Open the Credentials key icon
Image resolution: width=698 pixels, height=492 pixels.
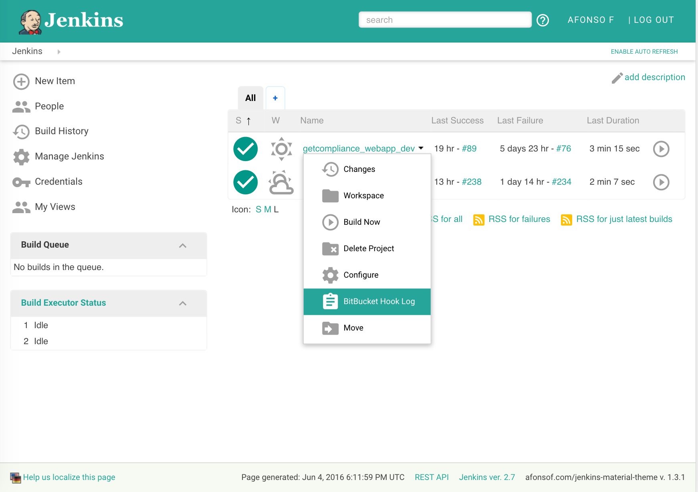click(21, 182)
